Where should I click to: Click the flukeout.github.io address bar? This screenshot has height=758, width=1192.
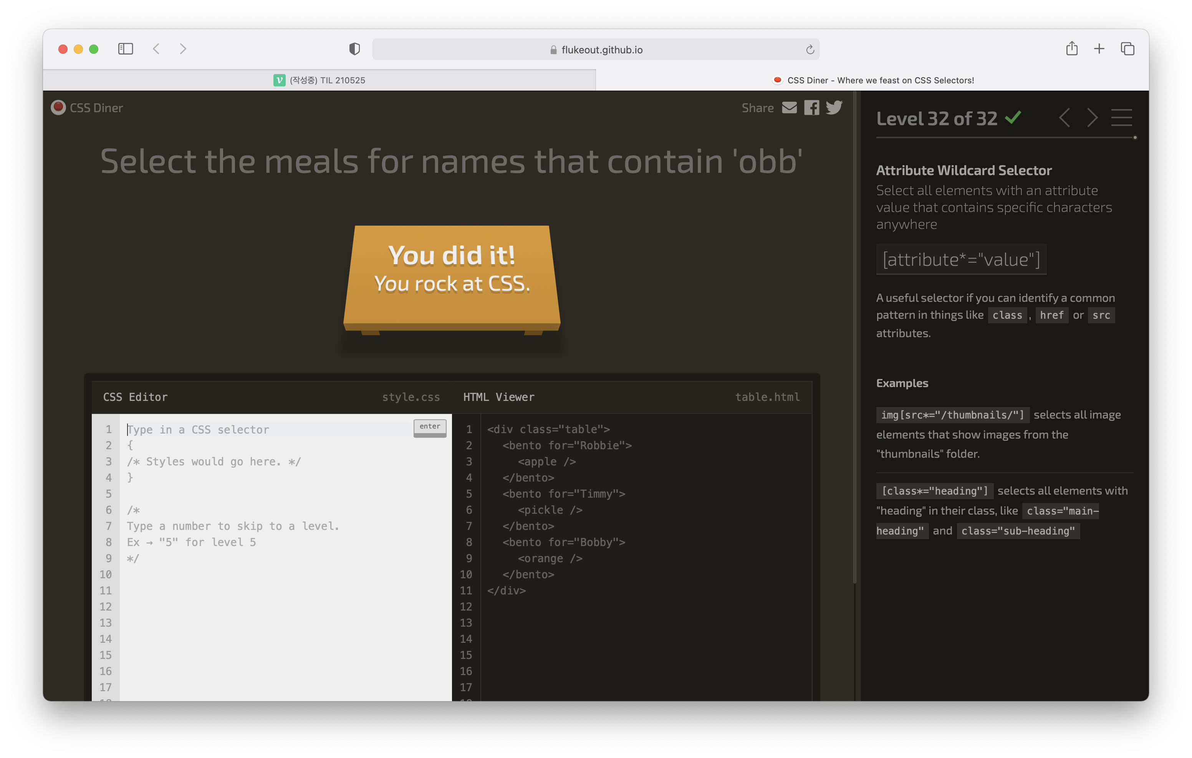point(596,50)
